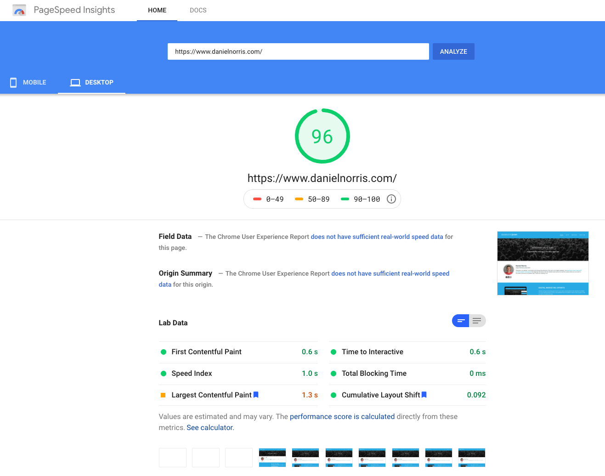Open Field Data insufficient speed data link

[377, 237]
